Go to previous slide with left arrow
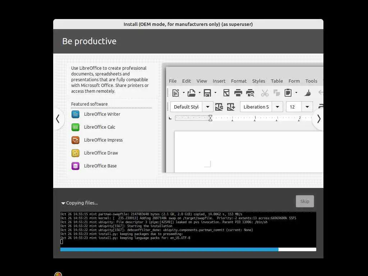 [58, 119]
